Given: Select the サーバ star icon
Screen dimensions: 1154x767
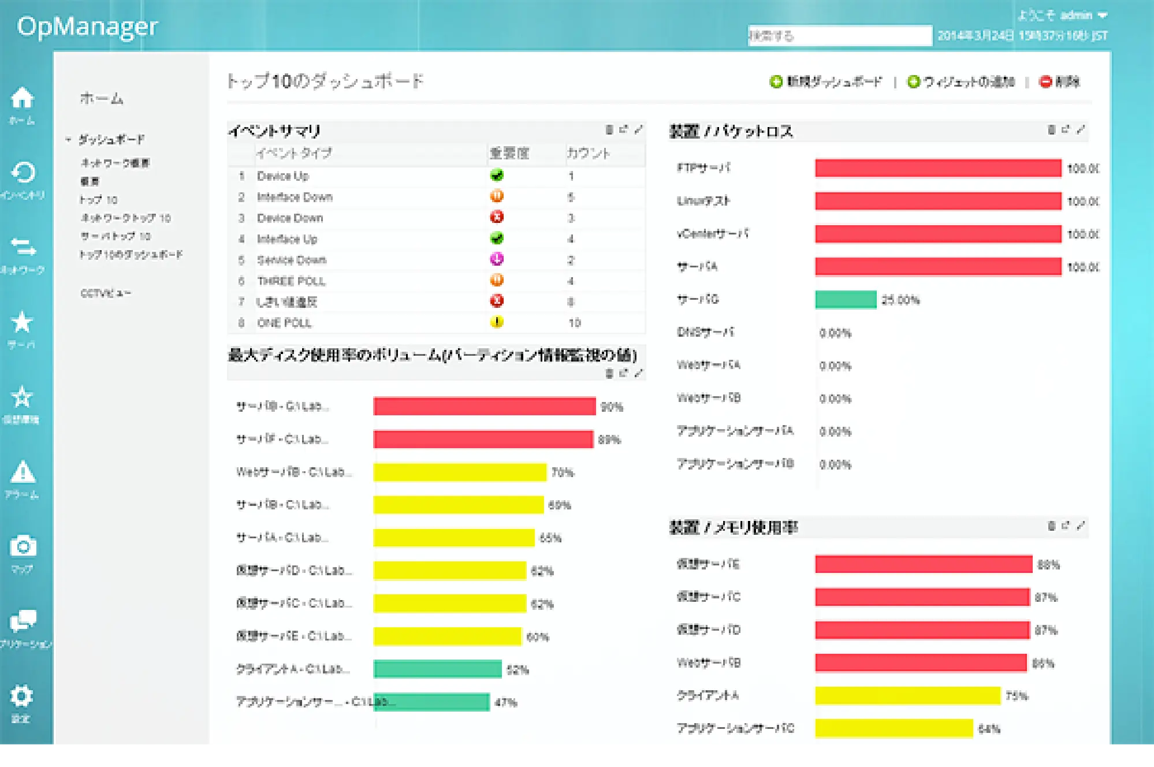Looking at the screenshot, I should [x=22, y=325].
